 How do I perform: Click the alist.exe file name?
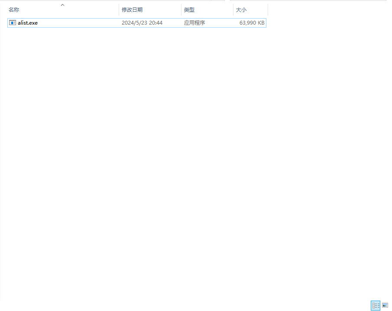[x=28, y=23]
